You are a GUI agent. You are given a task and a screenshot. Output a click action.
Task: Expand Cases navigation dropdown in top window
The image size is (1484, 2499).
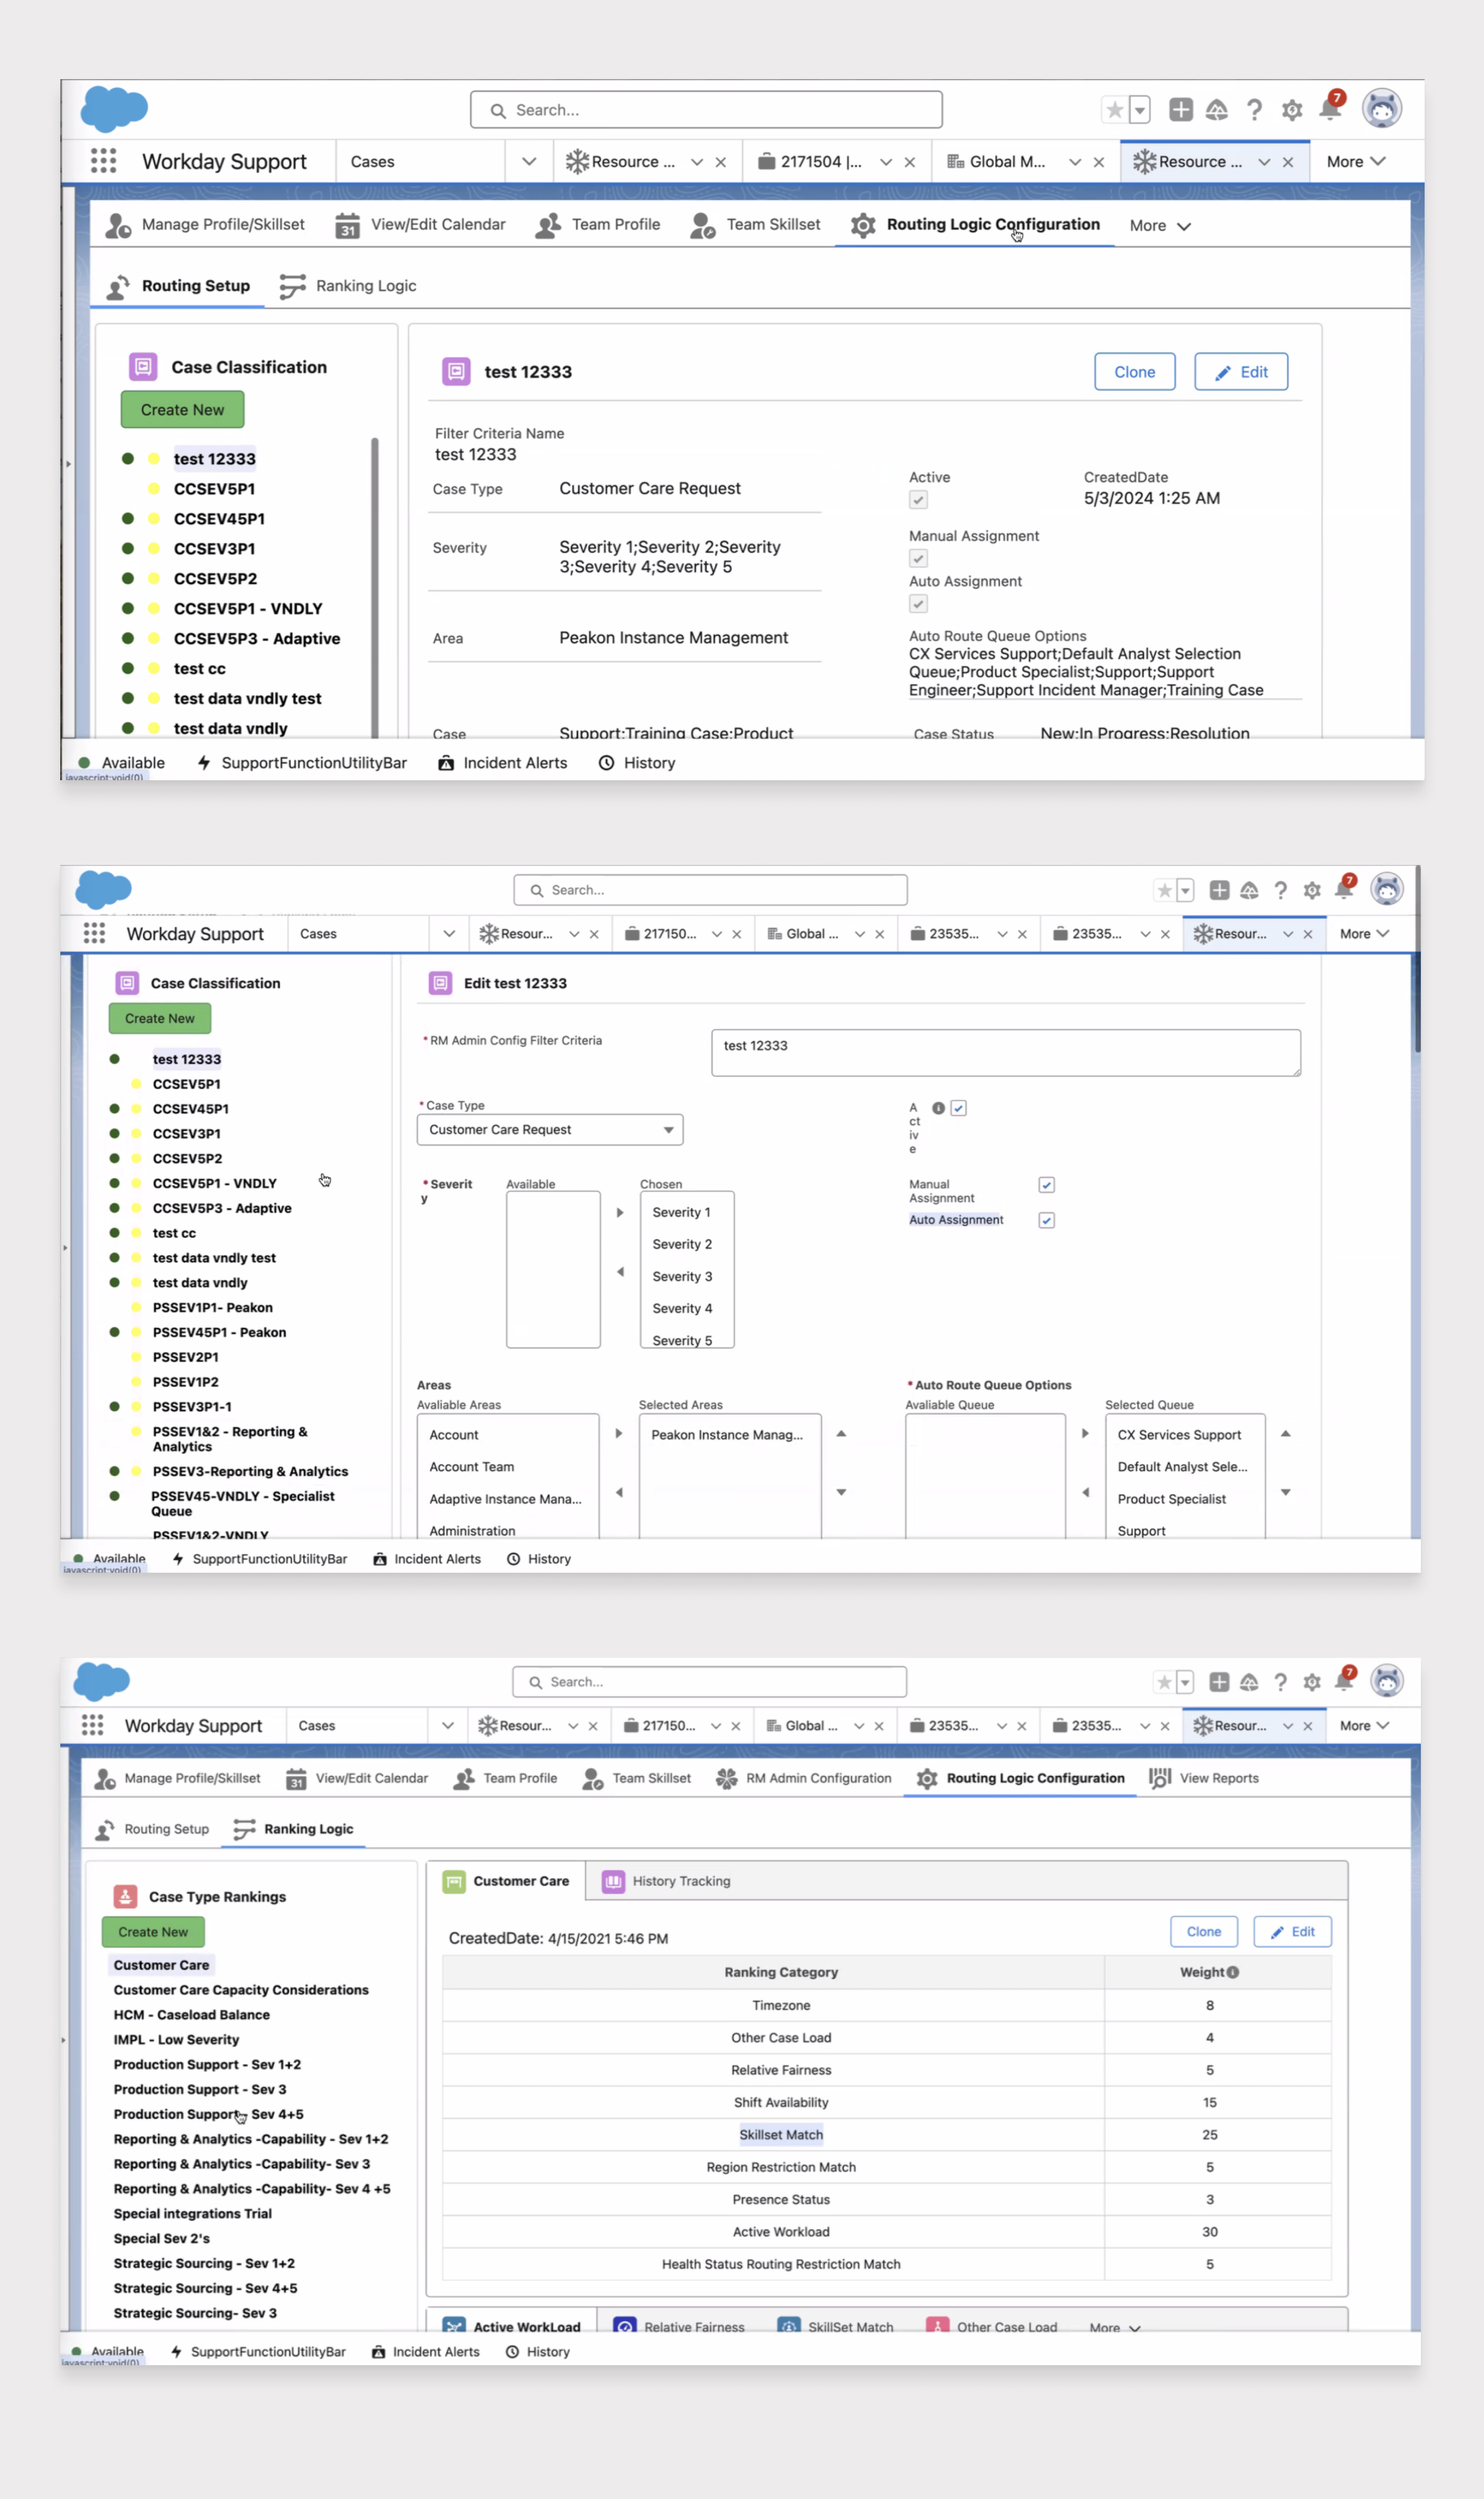529,161
